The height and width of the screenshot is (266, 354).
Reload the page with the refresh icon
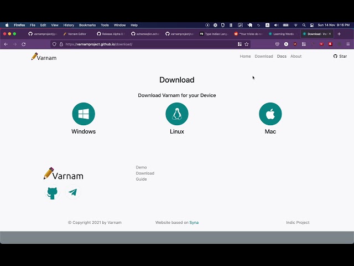pos(23,44)
